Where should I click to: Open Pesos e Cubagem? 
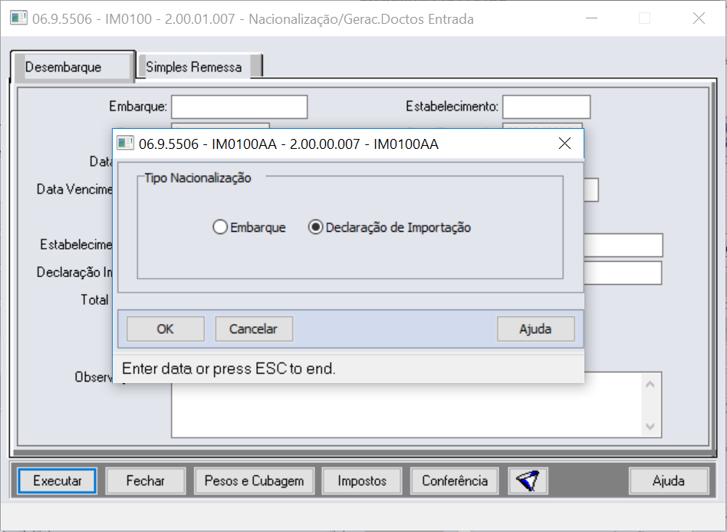254,481
